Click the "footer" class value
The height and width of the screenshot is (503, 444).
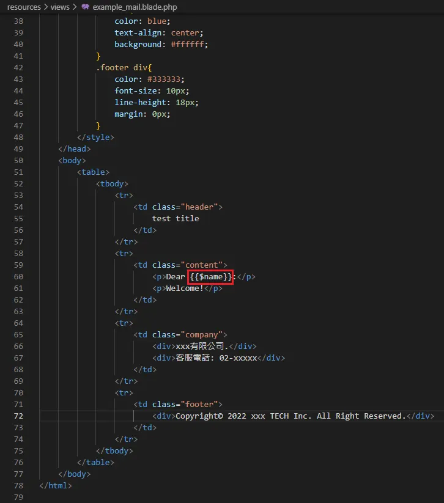(x=199, y=405)
